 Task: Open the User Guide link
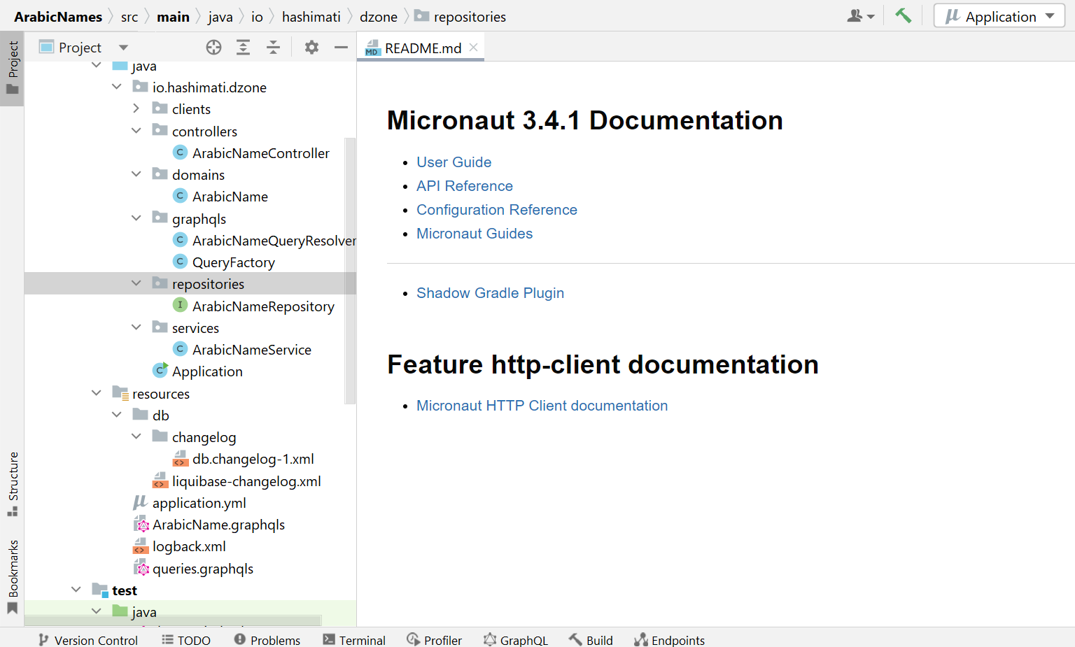click(454, 162)
